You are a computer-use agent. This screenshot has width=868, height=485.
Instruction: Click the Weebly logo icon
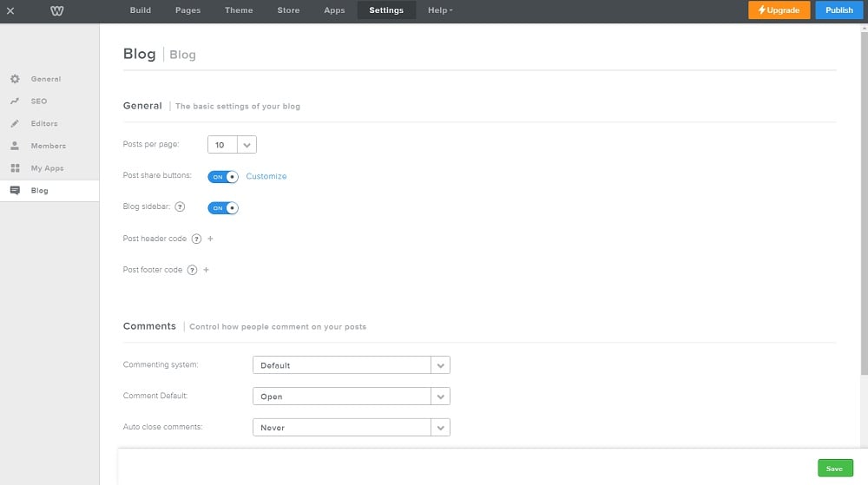[x=57, y=10]
